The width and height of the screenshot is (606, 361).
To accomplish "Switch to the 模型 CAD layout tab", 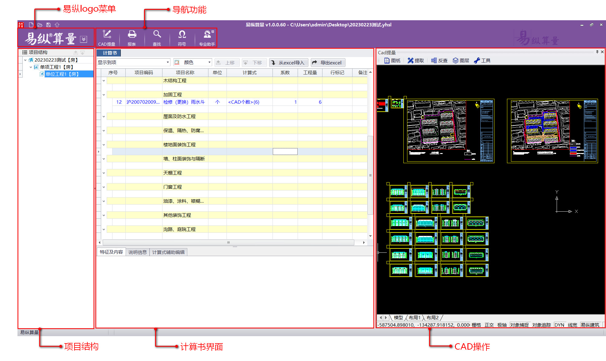I will (398, 318).
